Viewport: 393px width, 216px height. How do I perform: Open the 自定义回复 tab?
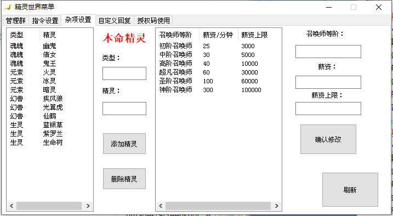(115, 20)
